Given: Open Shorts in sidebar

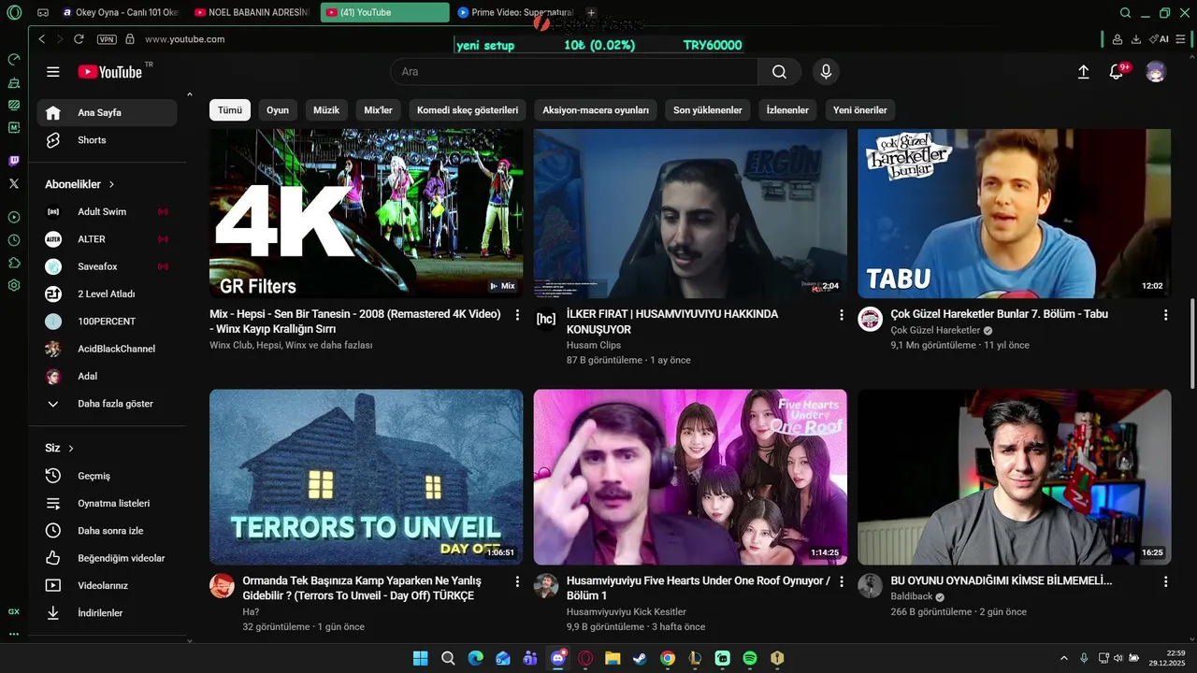Looking at the screenshot, I should [108, 140].
